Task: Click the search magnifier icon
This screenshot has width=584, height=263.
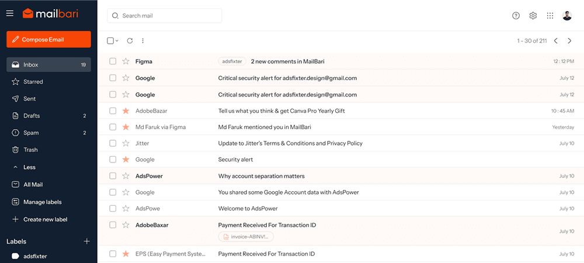Action: 116,16
